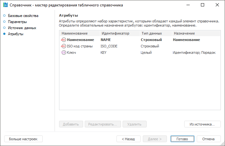This screenshot has height=146, width=225.
Task: Click the string-type icon beside Наименование attribute
Action: (63, 40)
